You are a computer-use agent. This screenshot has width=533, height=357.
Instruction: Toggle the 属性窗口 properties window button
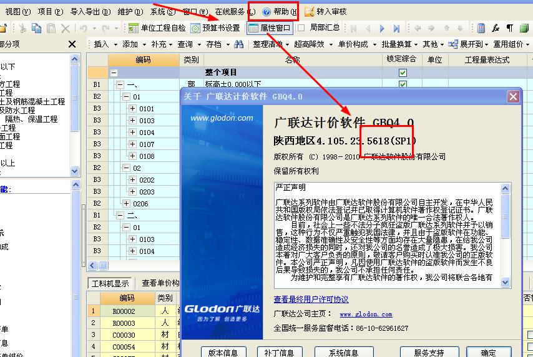click(270, 28)
